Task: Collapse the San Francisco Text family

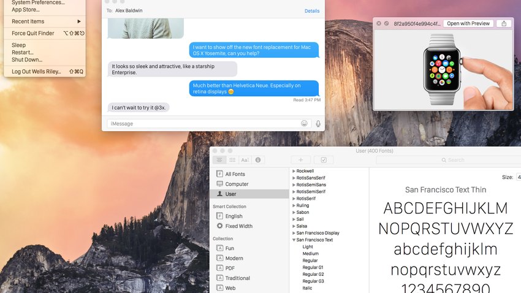Action: pyautogui.click(x=294, y=240)
